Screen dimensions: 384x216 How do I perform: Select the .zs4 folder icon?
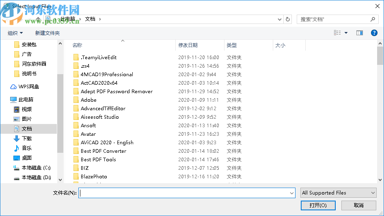tap(76, 66)
